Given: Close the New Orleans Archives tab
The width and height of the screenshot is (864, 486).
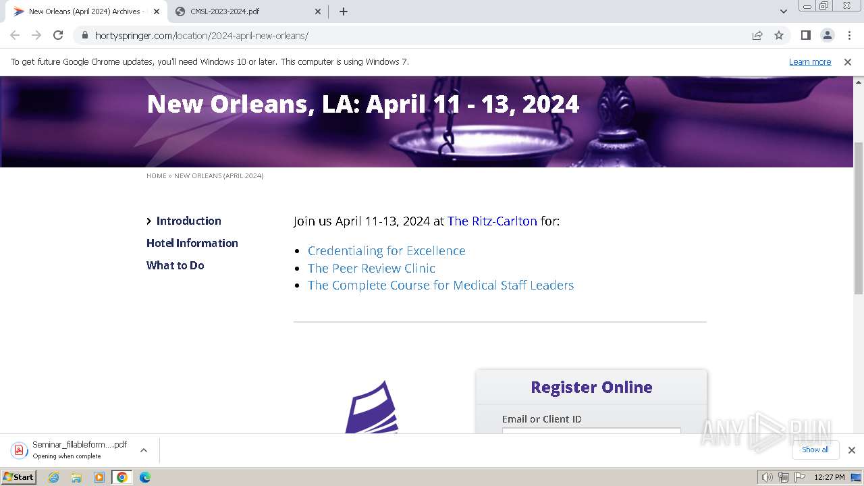Looking at the screenshot, I should 156,11.
